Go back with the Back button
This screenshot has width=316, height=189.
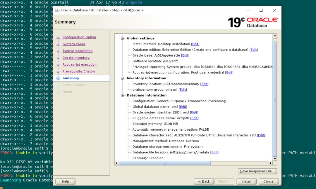point(204,181)
